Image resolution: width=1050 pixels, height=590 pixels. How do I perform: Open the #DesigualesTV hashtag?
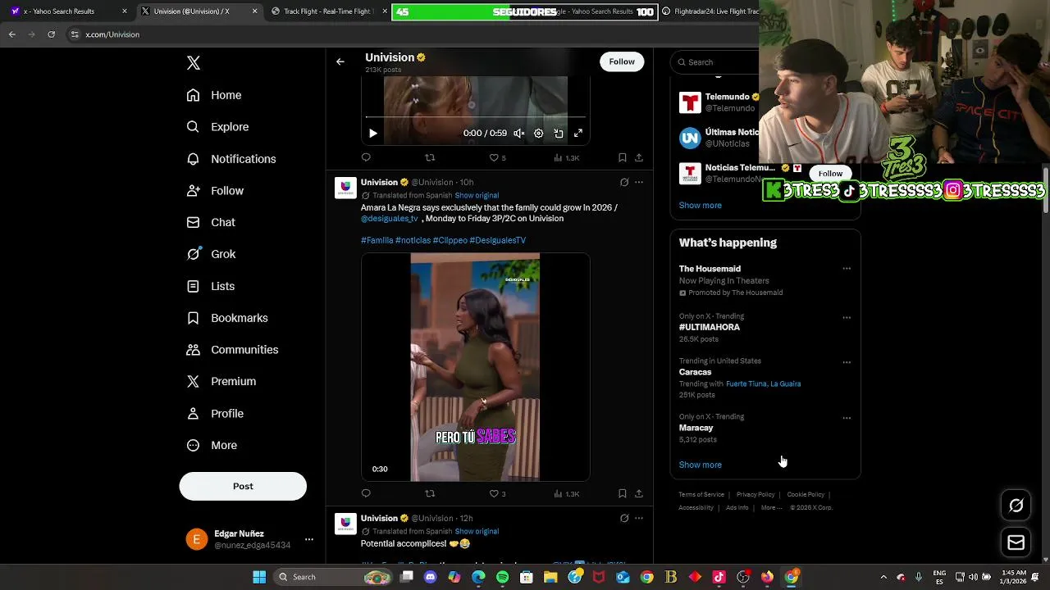point(498,240)
